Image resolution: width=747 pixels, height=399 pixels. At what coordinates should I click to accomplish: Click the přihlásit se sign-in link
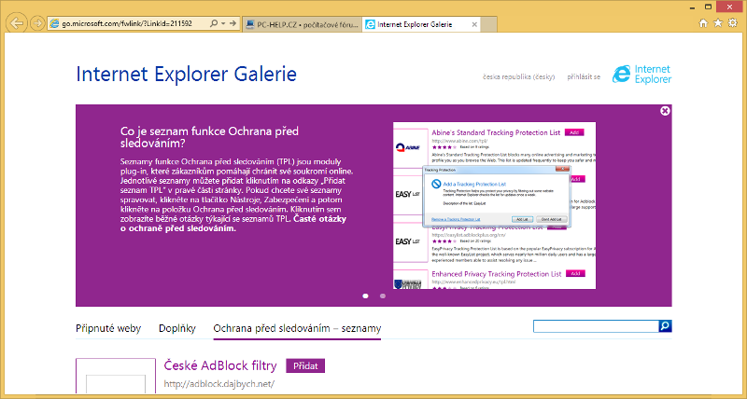582,76
